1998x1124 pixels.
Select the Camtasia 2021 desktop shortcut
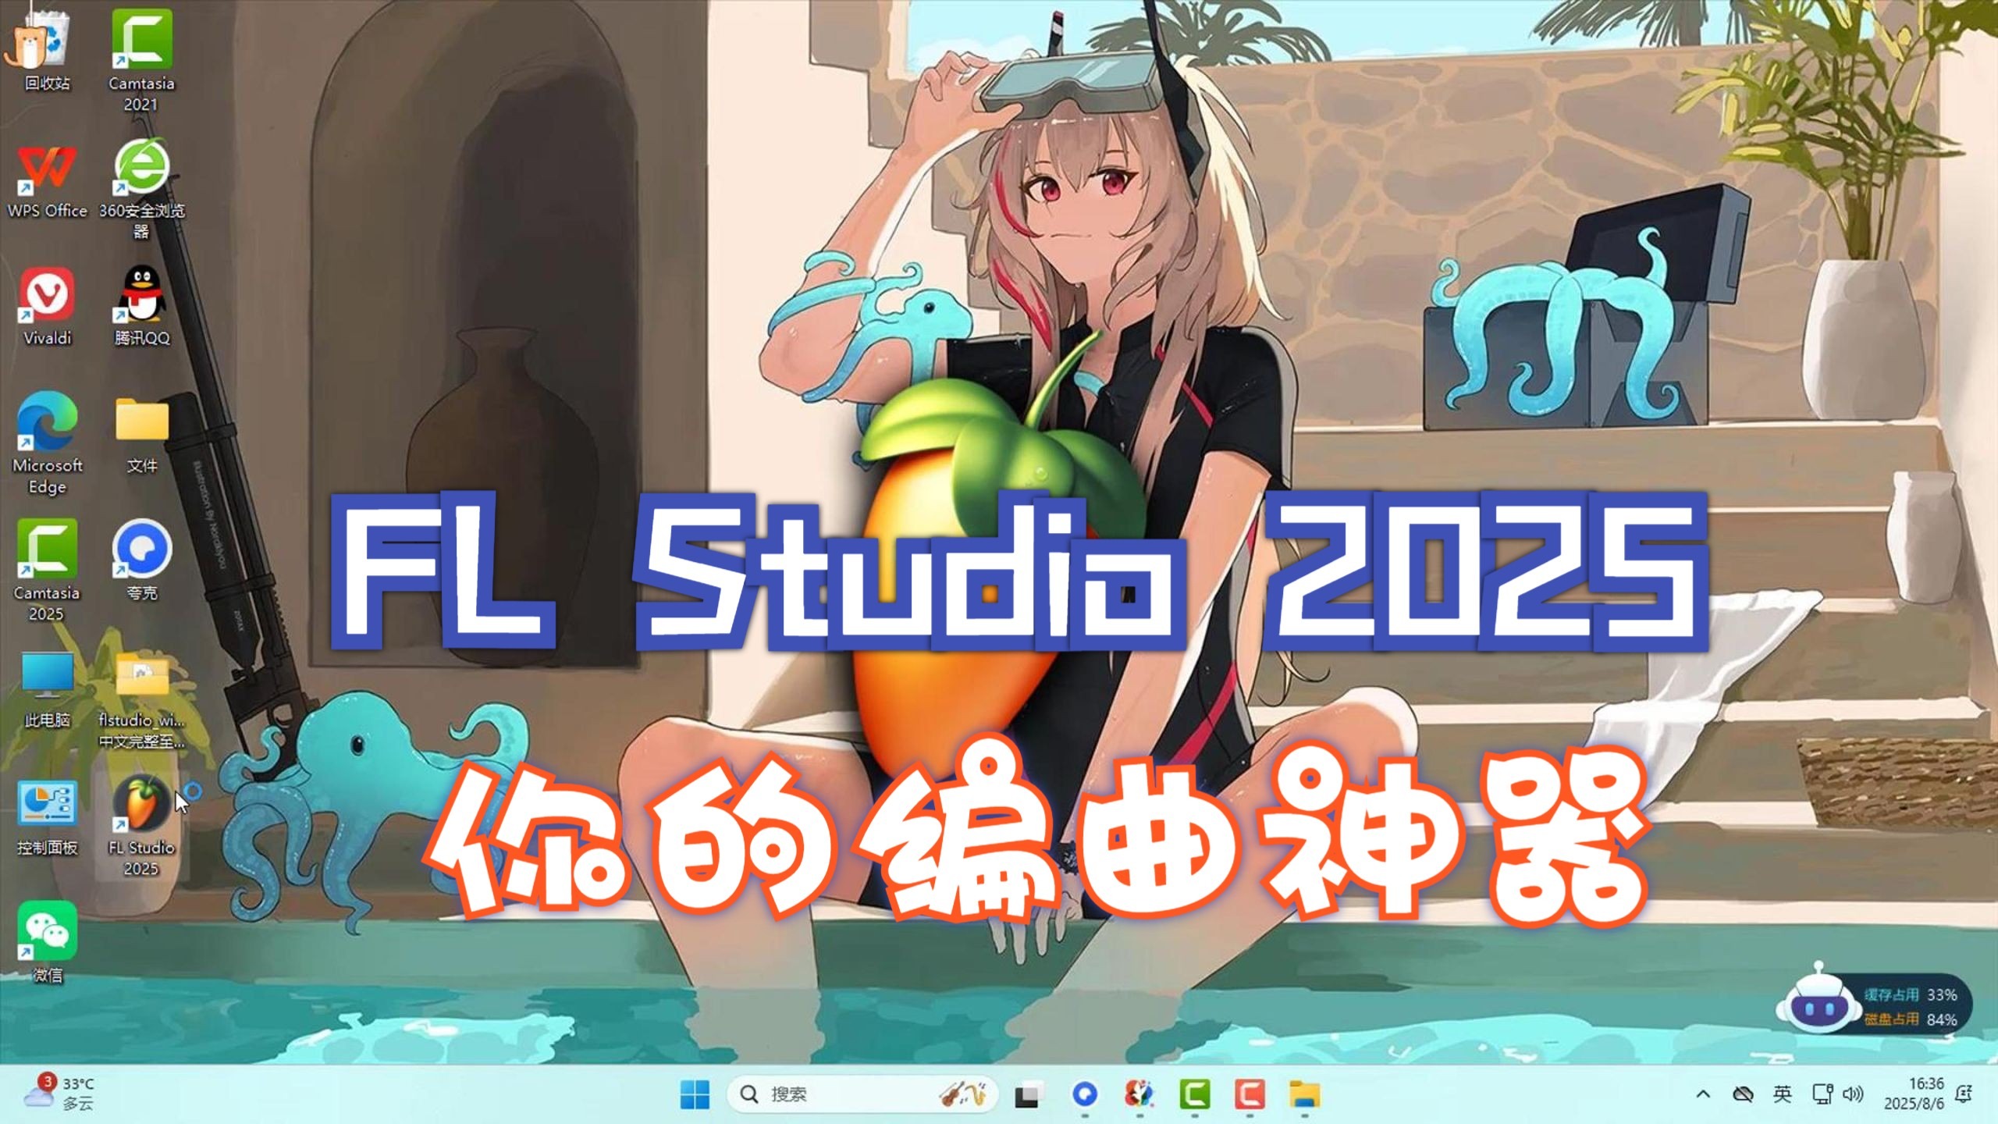[x=141, y=59]
